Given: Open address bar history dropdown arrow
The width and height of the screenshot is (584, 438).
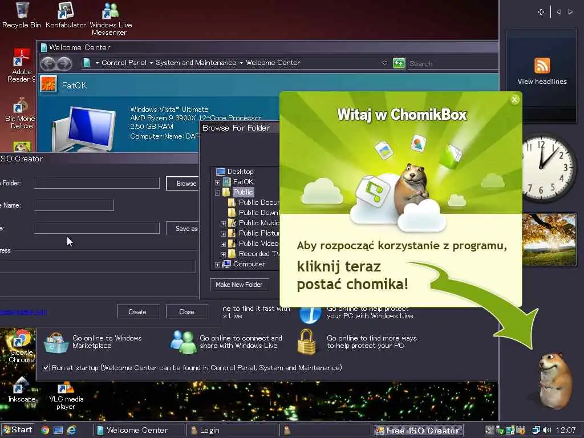Looking at the screenshot, I should [385, 63].
